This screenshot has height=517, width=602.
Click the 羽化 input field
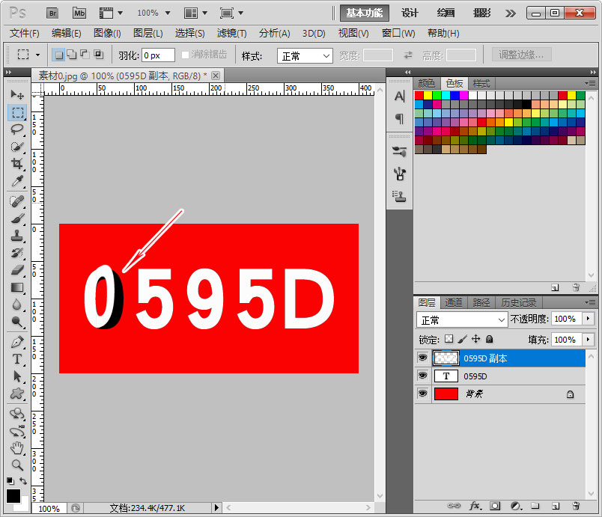pyautogui.click(x=158, y=55)
